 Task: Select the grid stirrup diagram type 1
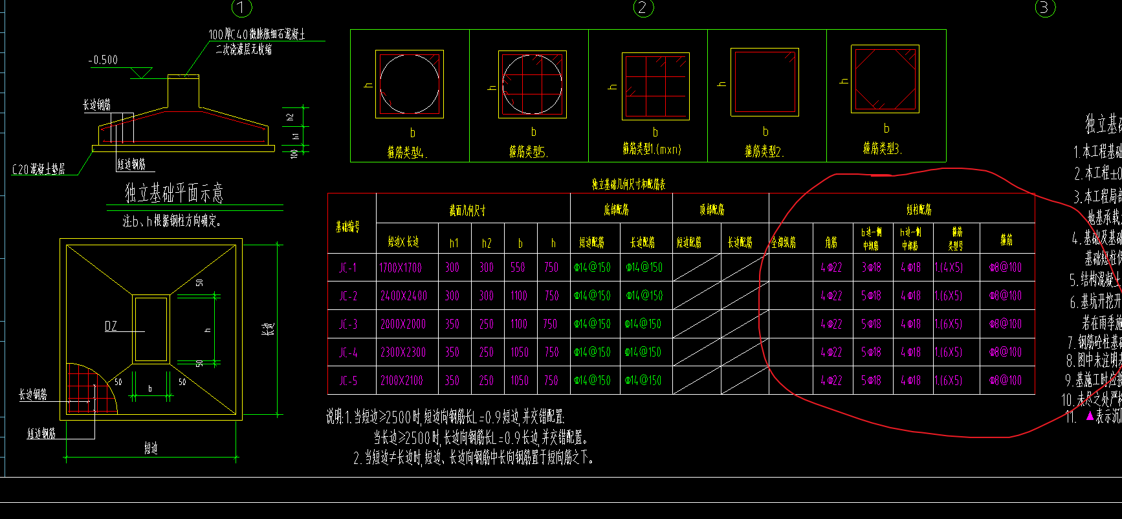[655, 87]
